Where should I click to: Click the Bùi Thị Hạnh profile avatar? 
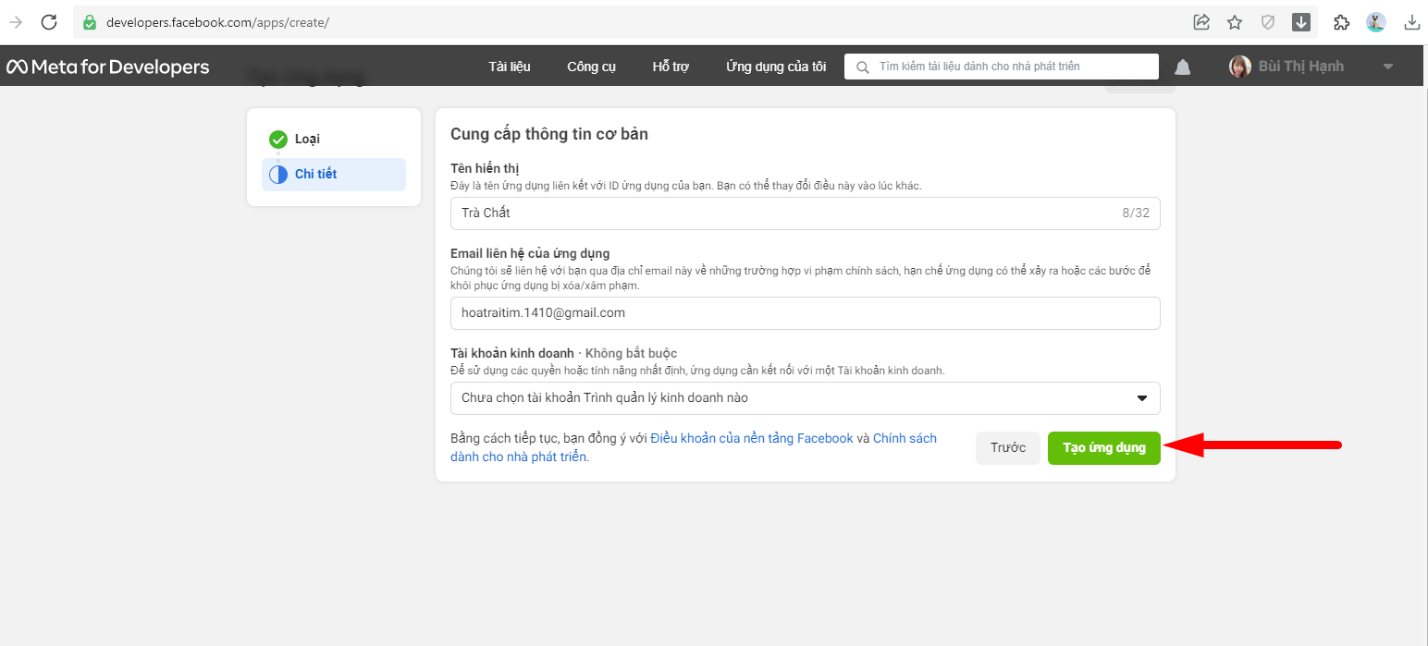click(x=1239, y=67)
